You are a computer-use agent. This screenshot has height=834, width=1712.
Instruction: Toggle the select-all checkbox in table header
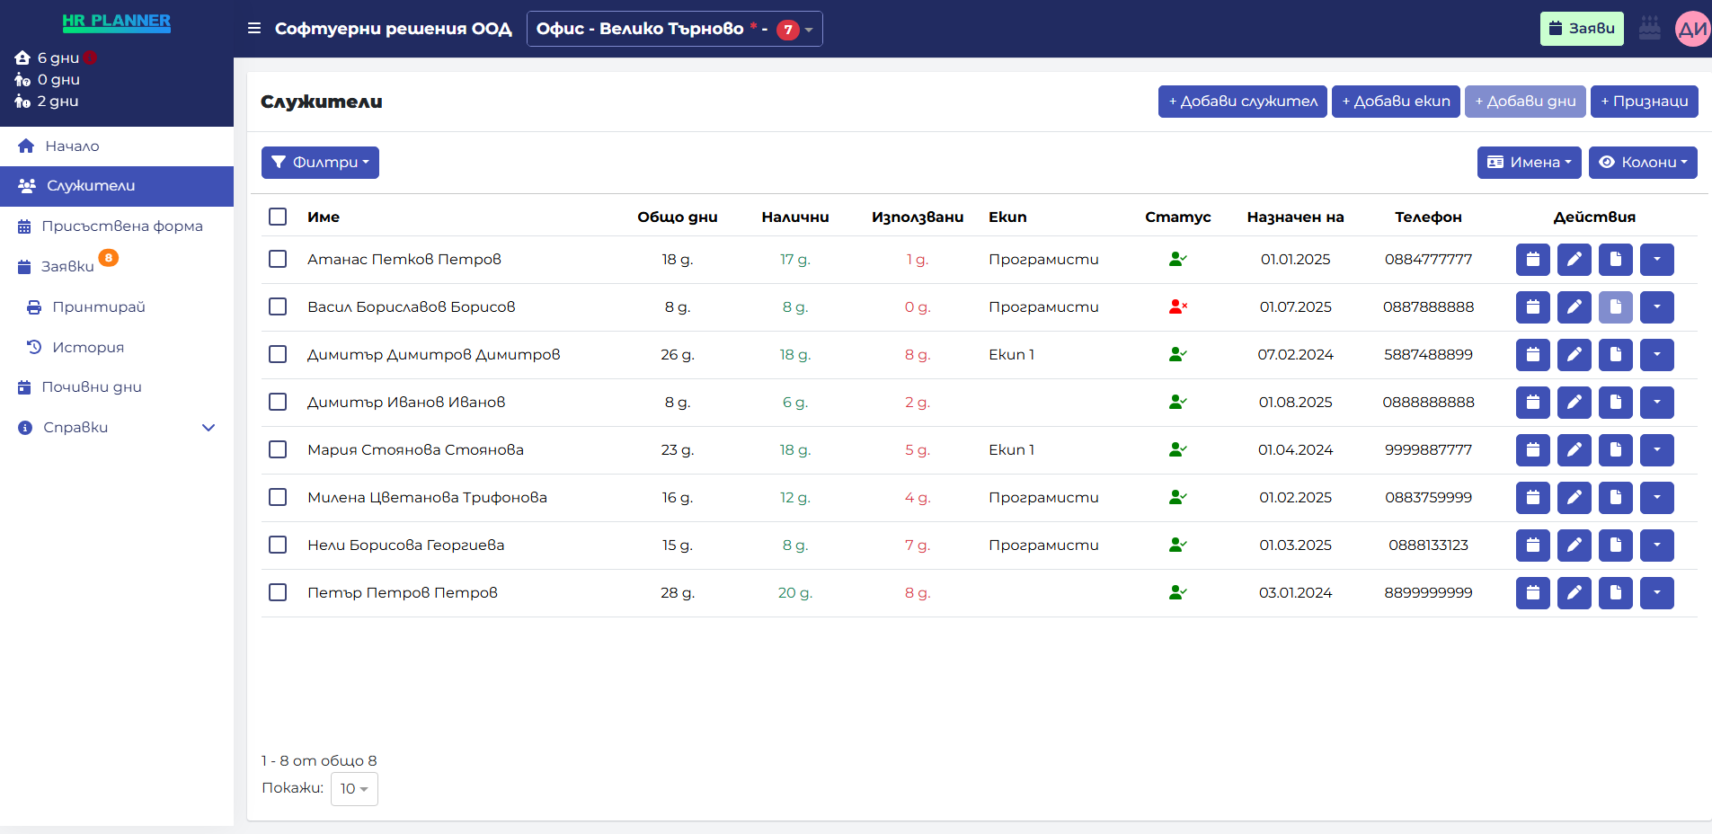278,217
